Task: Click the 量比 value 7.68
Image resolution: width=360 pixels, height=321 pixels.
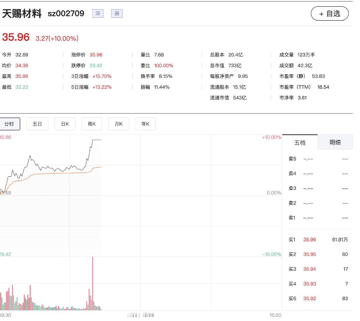Action: (x=159, y=55)
